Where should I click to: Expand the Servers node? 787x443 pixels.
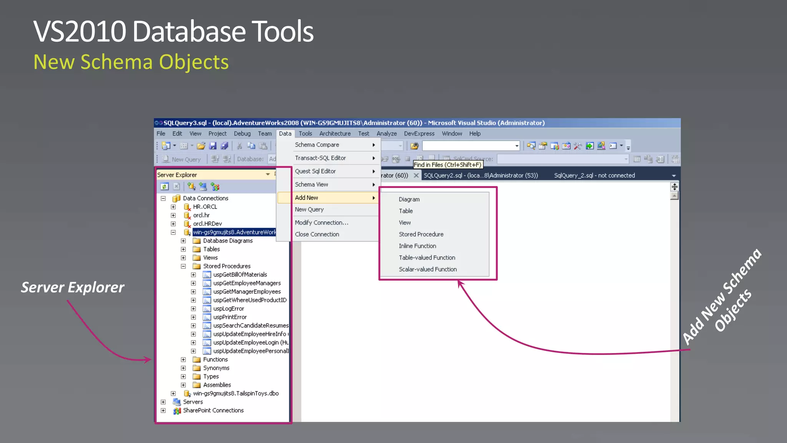pos(163,402)
